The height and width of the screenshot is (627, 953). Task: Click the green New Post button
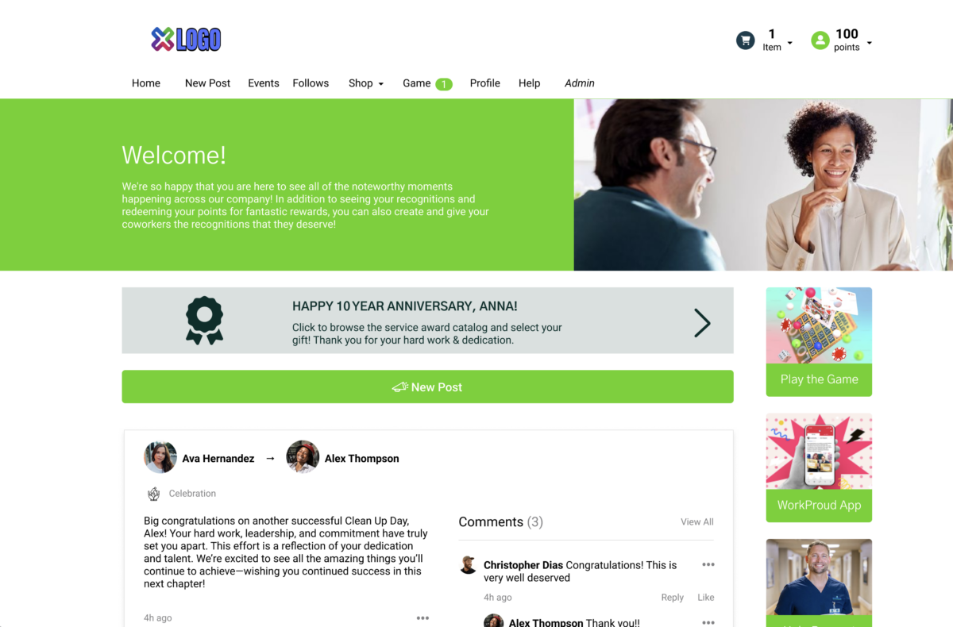[x=427, y=387]
